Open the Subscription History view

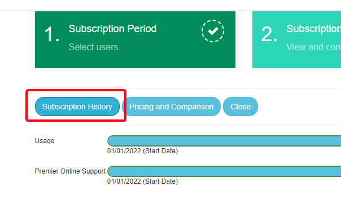[x=77, y=107]
